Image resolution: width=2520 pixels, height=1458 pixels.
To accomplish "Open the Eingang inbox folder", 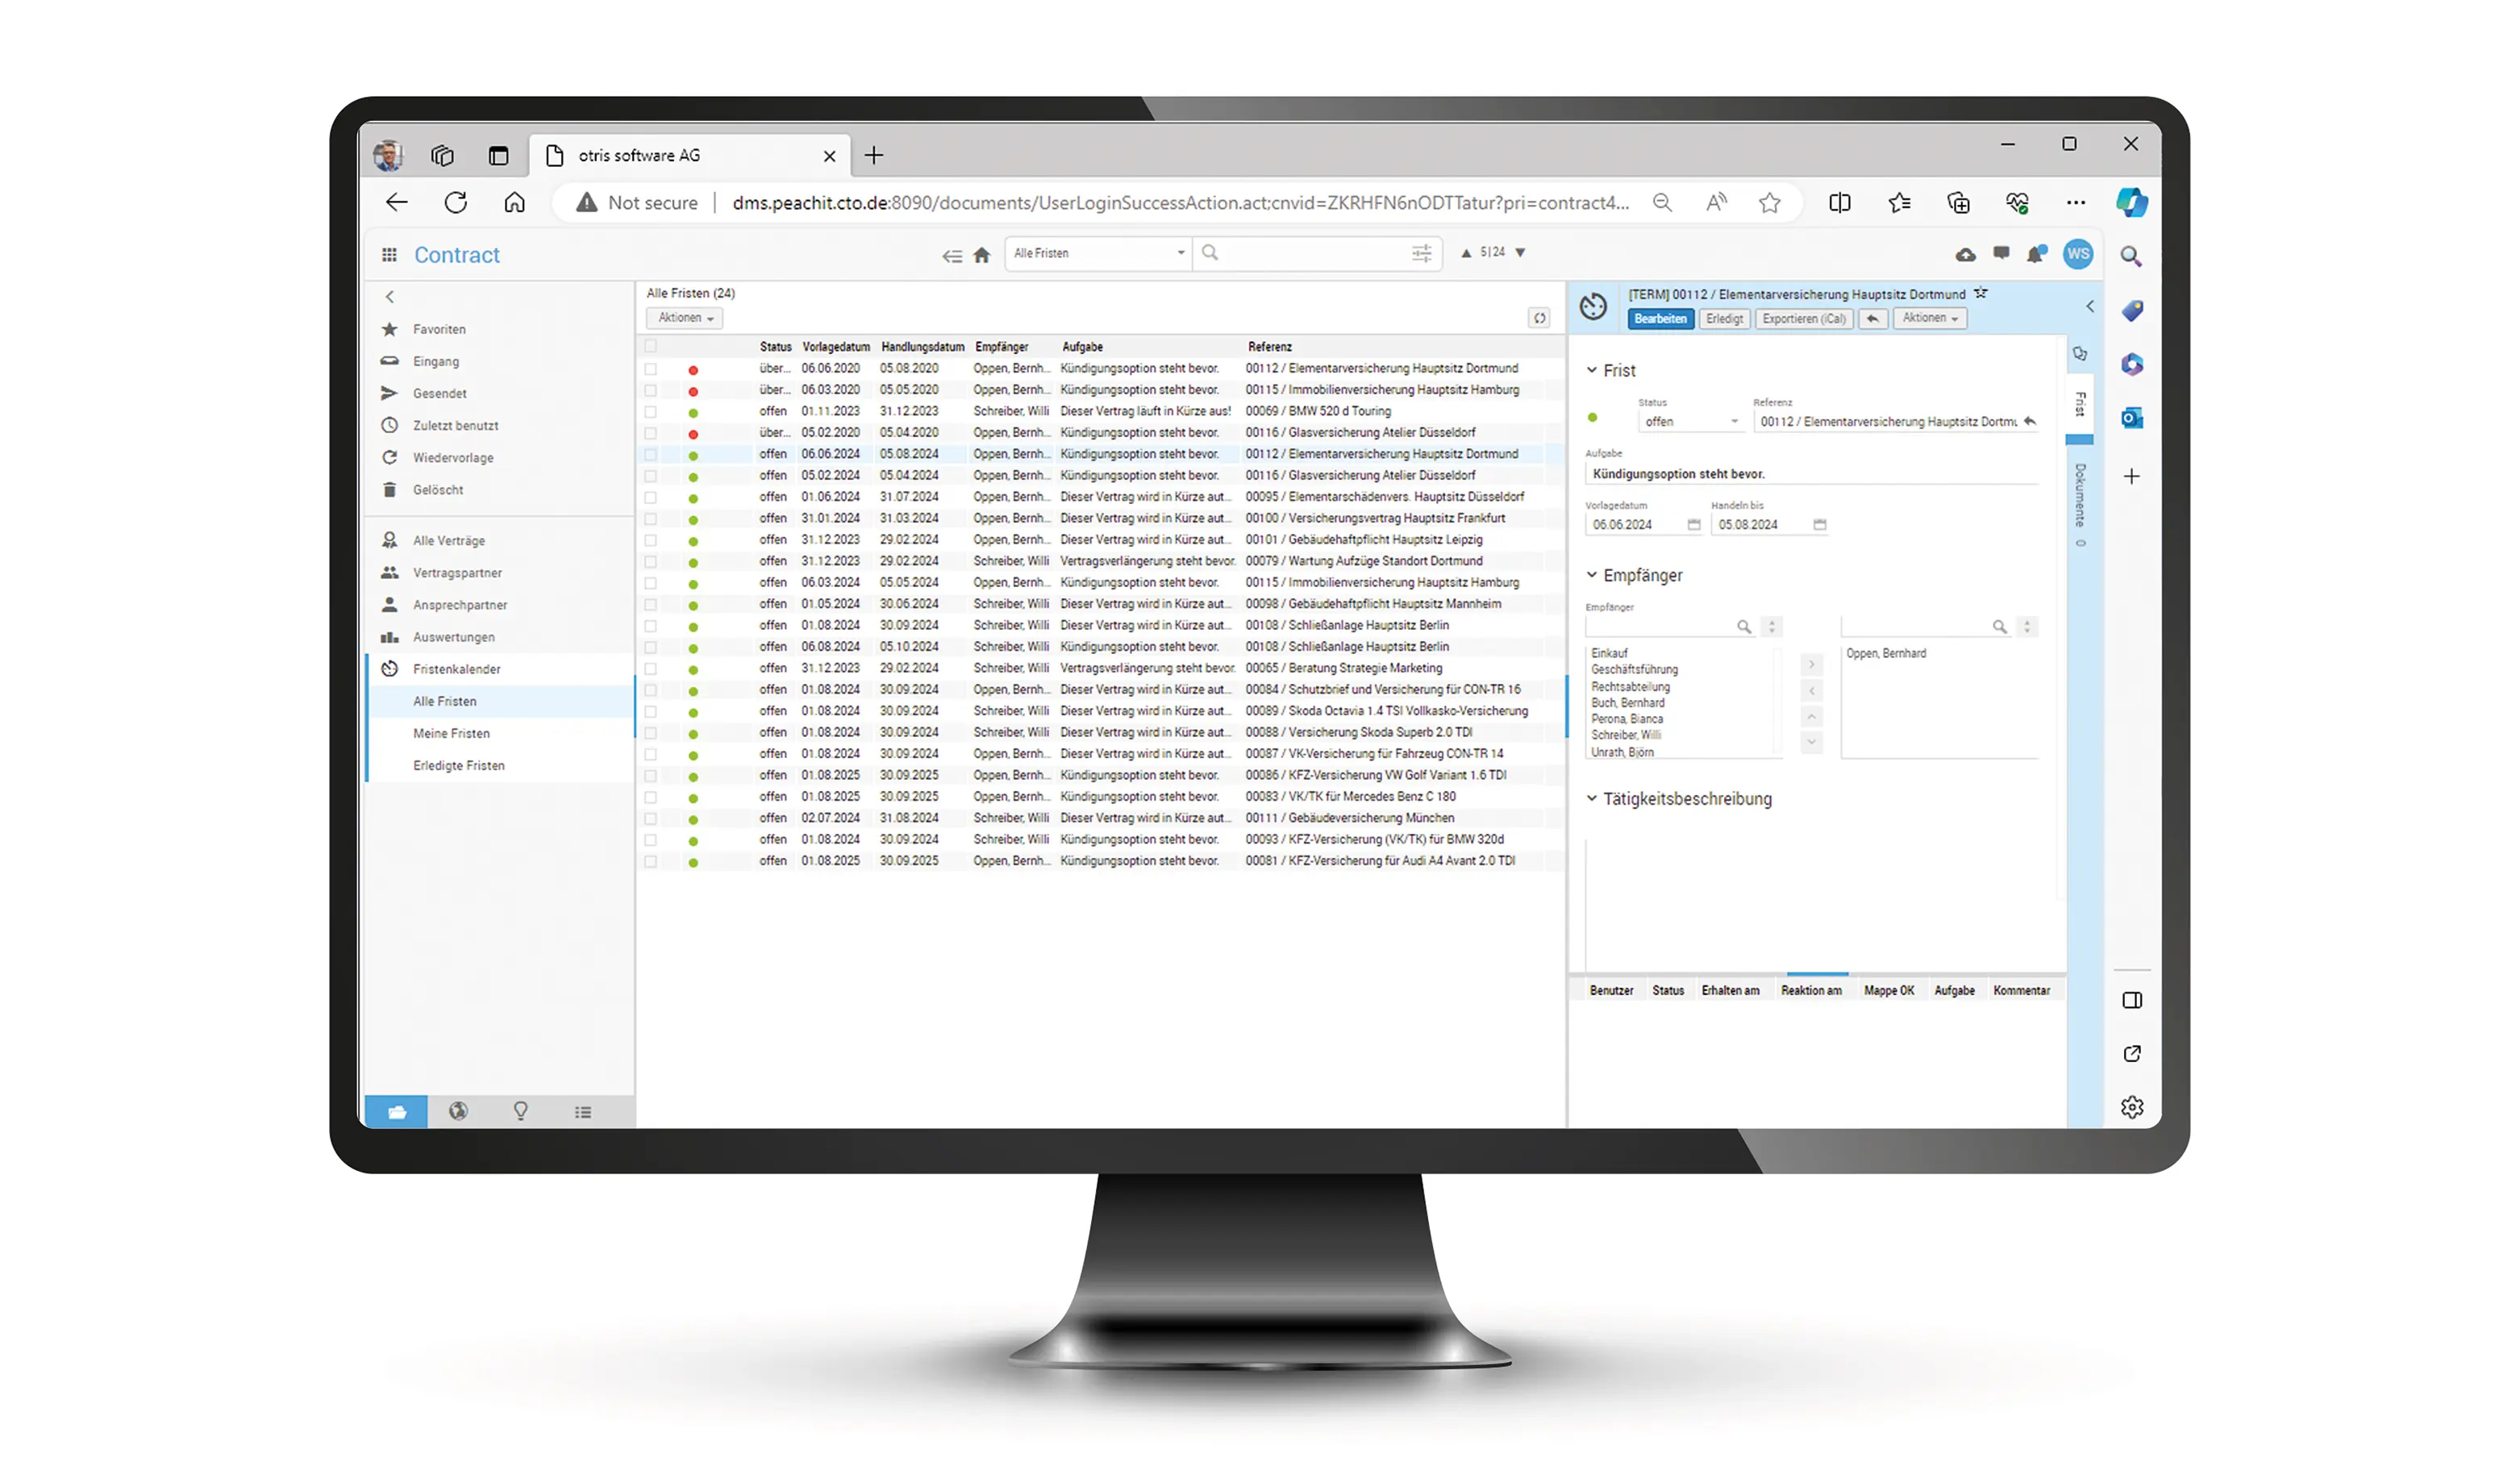I will (435, 361).
